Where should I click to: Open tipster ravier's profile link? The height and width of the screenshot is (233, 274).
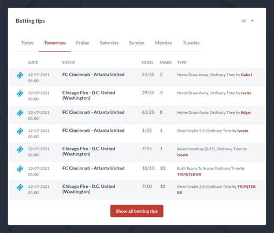pyautogui.click(x=246, y=93)
